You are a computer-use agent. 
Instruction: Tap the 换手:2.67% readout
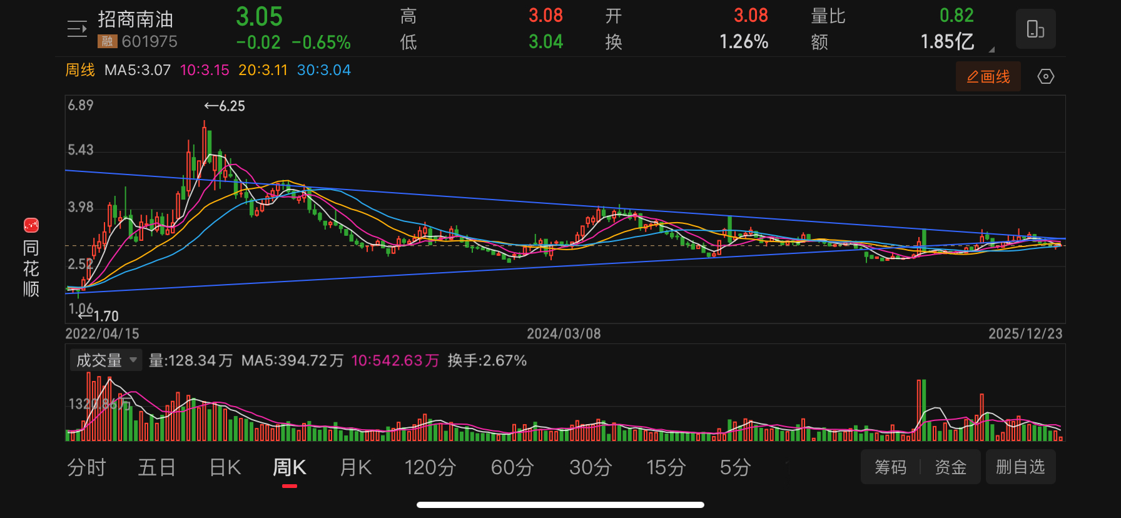point(487,360)
